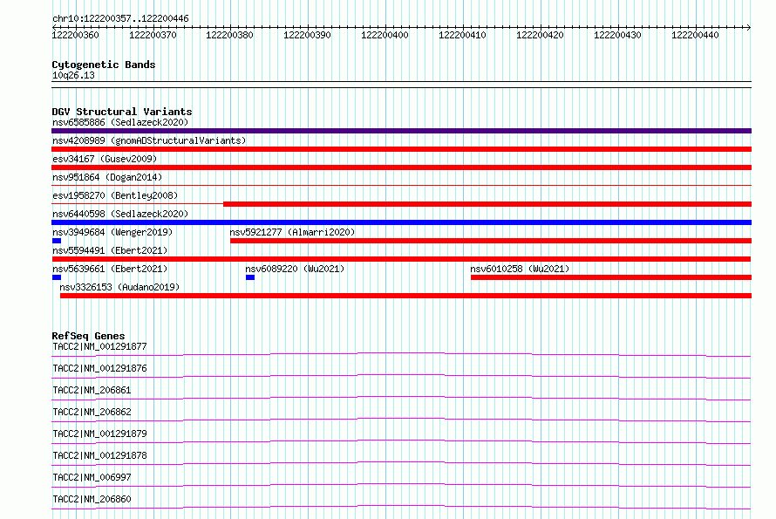
Task: Open transcript TACC2|NM_006997
Action: [x=92, y=477]
